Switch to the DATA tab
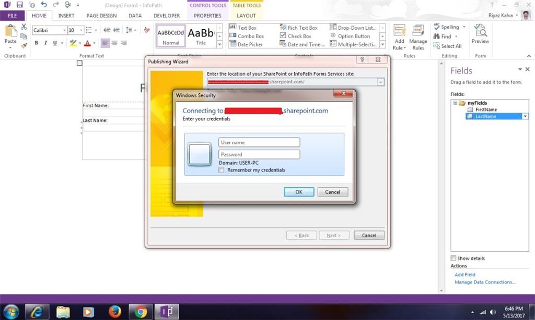This screenshot has width=535, height=320. (x=135, y=16)
